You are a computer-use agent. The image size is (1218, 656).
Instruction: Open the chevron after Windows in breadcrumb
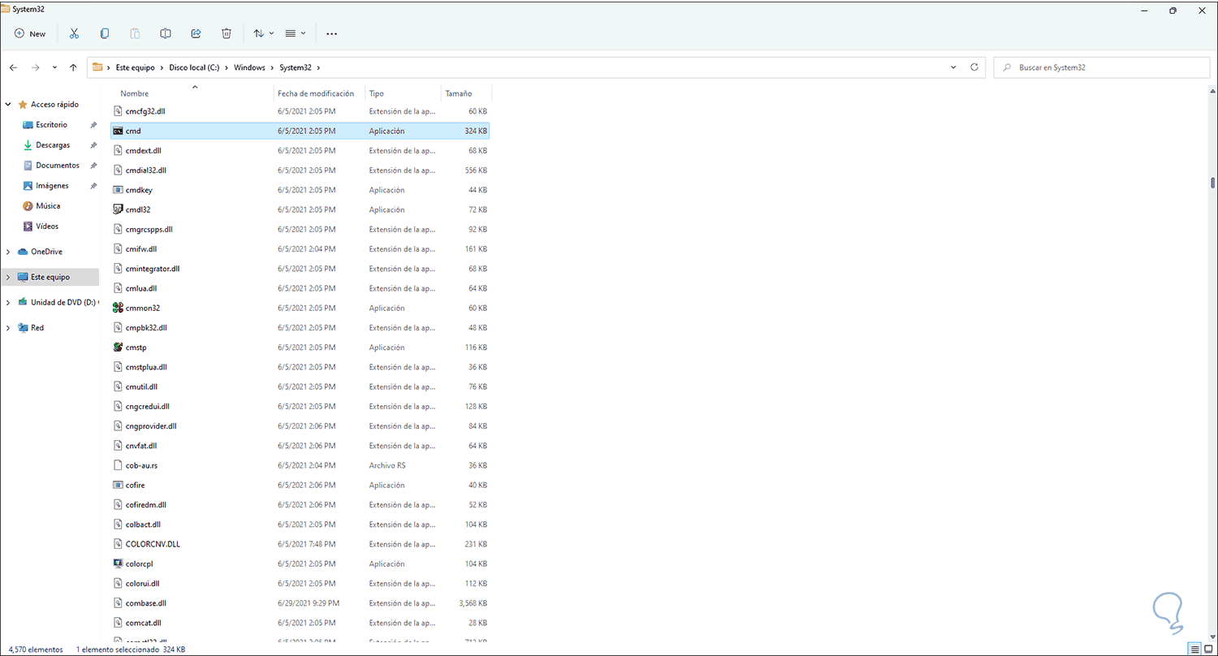(x=272, y=67)
